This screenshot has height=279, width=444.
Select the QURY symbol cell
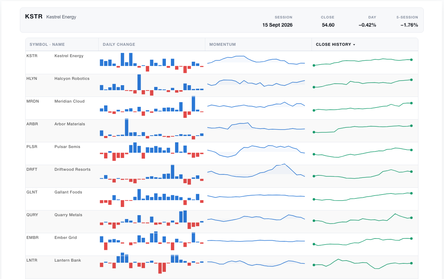click(x=32, y=215)
